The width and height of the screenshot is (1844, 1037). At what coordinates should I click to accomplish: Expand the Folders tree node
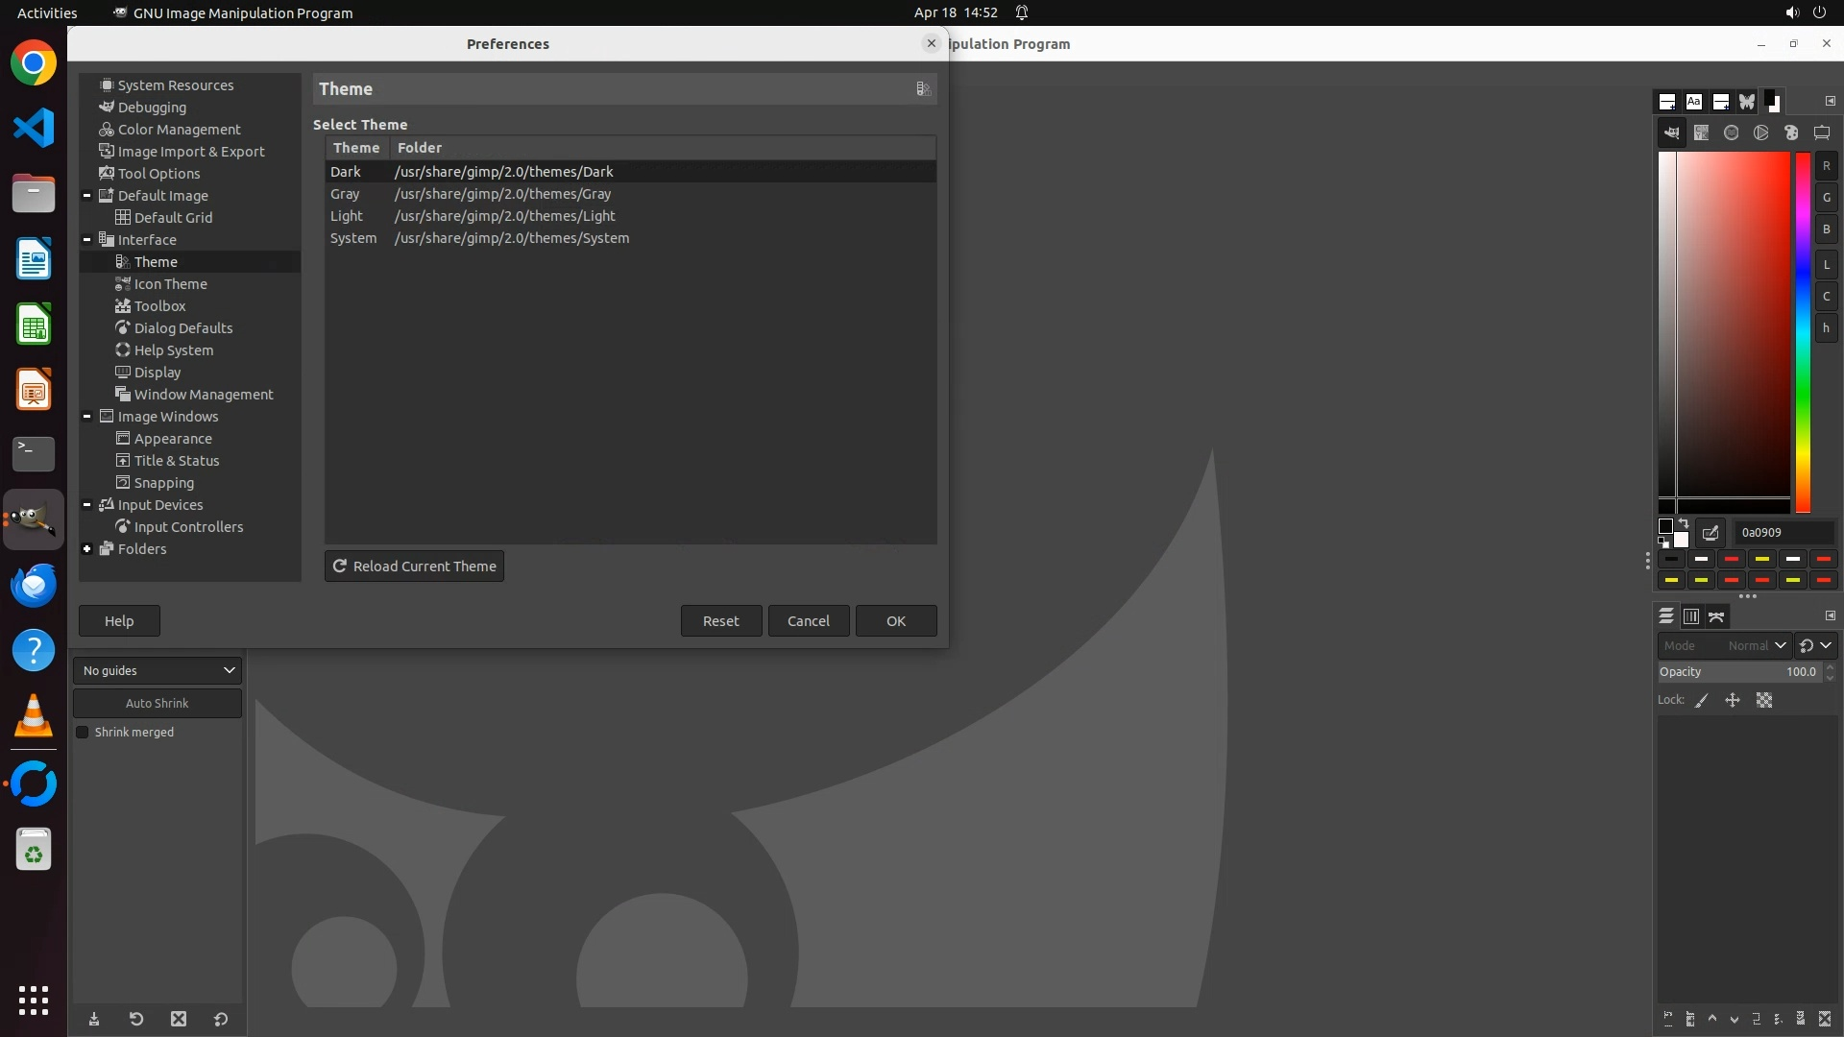pyautogui.click(x=87, y=549)
